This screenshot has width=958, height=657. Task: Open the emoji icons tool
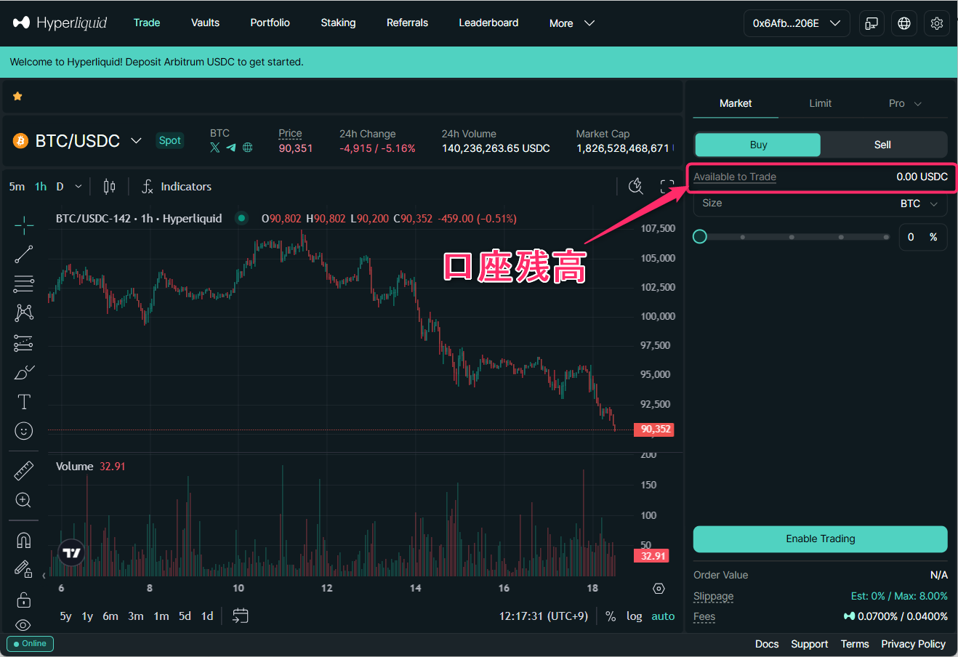[23, 431]
